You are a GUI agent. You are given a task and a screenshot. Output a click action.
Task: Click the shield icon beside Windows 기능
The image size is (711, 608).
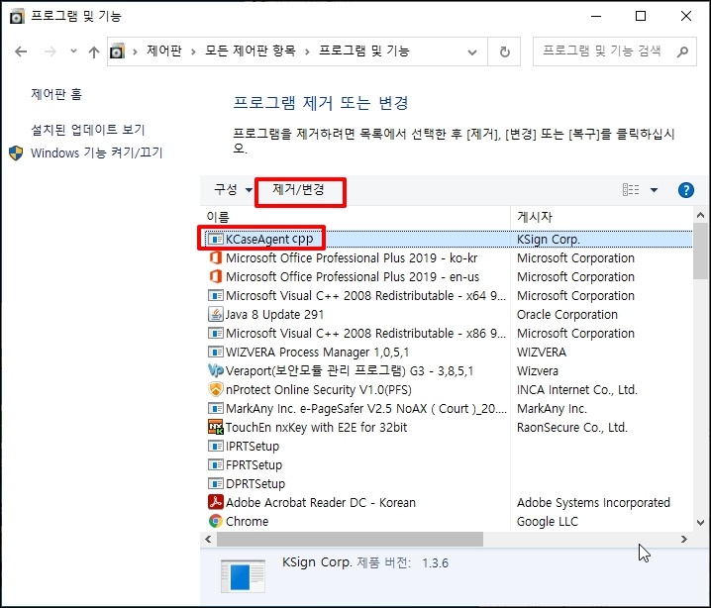[16, 152]
